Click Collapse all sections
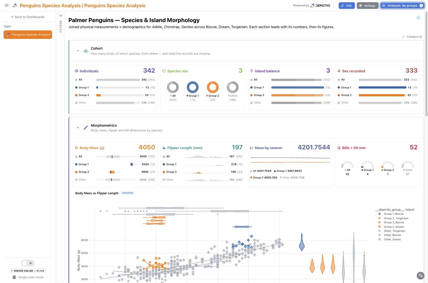Image resolution: width=428 pixels, height=283 pixels. click(x=412, y=37)
